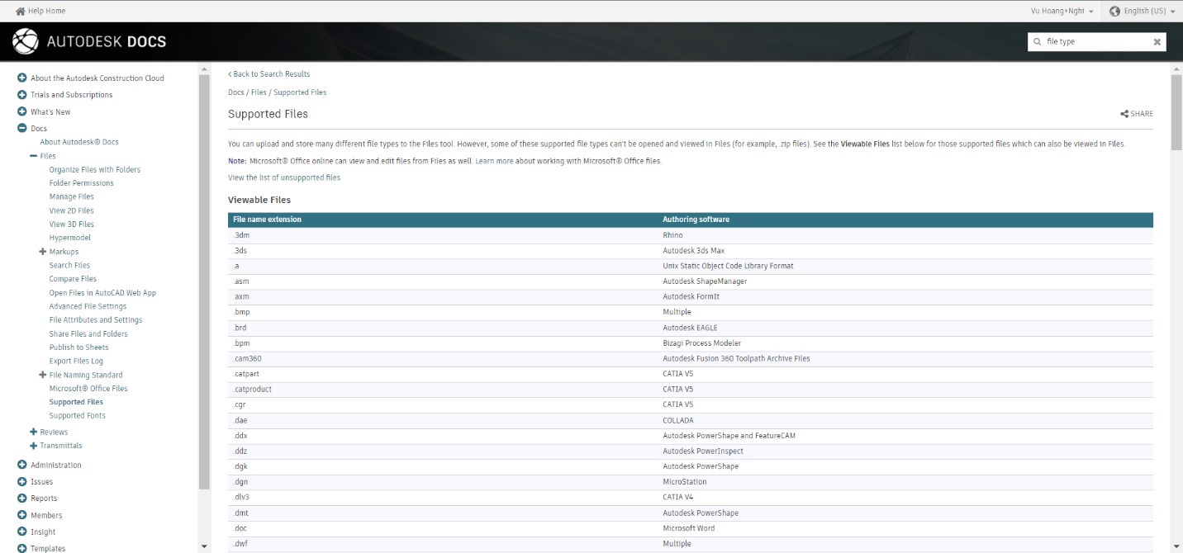This screenshot has width=1183, height=553.
Task: Open Supported Fonts page
Action: (78, 415)
